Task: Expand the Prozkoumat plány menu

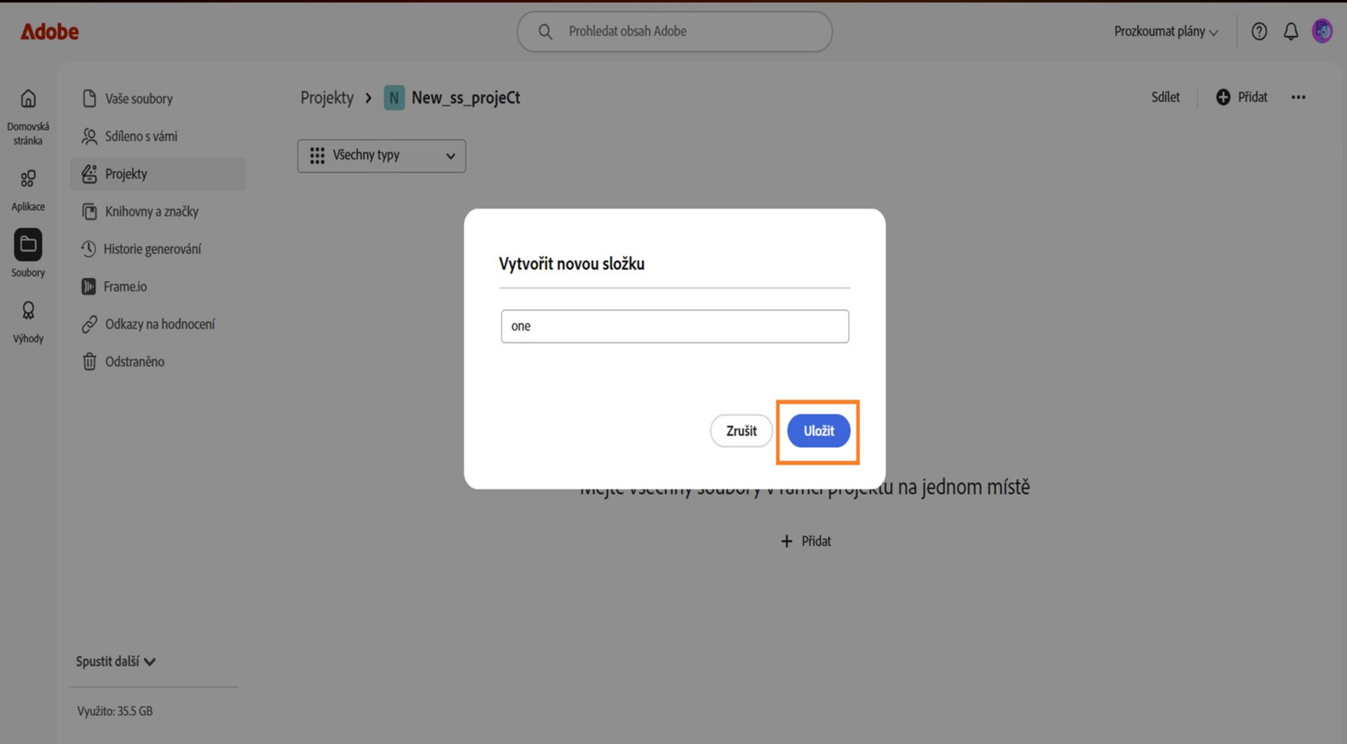Action: coord(1166,32)
